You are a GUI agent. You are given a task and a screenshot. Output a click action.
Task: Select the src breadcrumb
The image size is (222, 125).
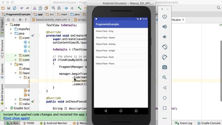coord(50,14)
